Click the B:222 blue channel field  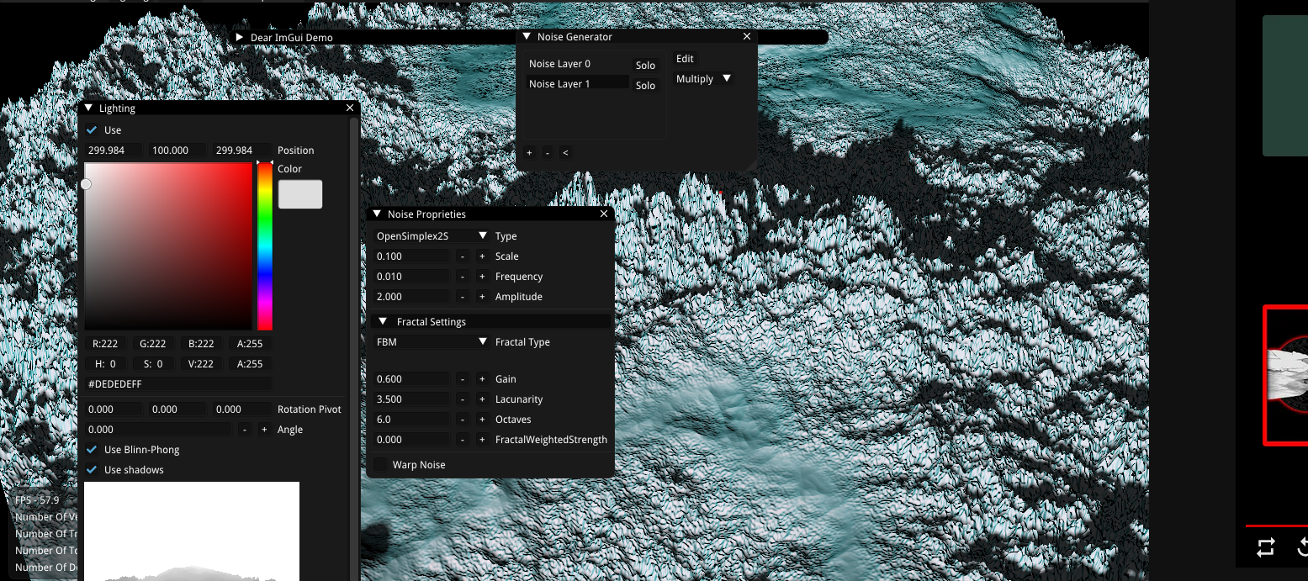202,344
